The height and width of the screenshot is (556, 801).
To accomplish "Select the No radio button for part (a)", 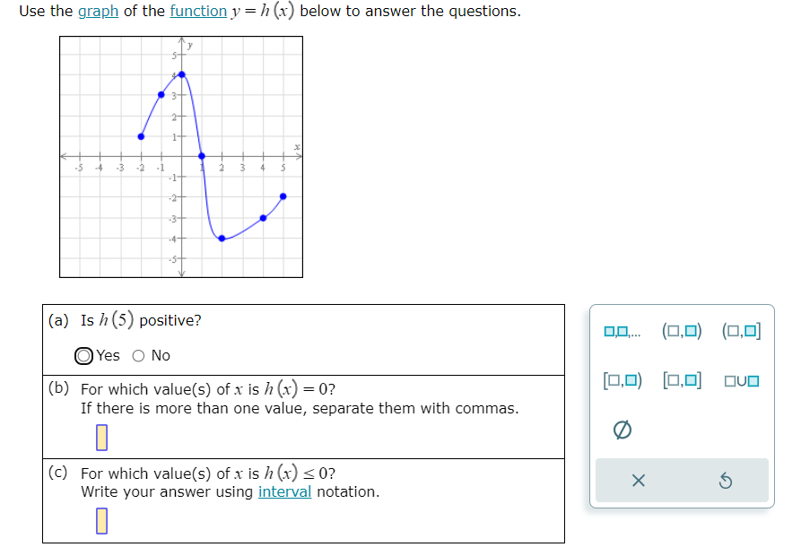I will (x=140, y=356).
